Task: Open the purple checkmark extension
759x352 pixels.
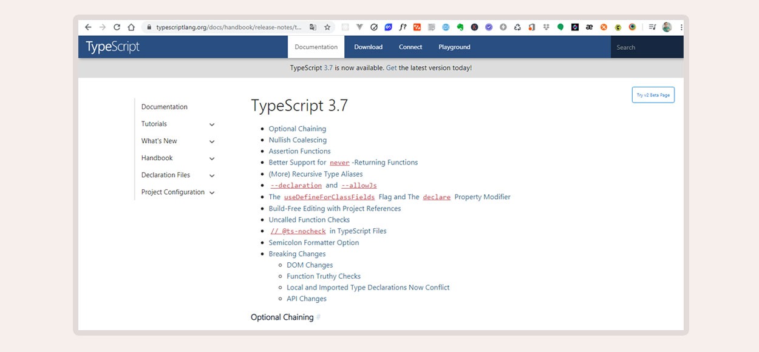Action: [489, 27]
